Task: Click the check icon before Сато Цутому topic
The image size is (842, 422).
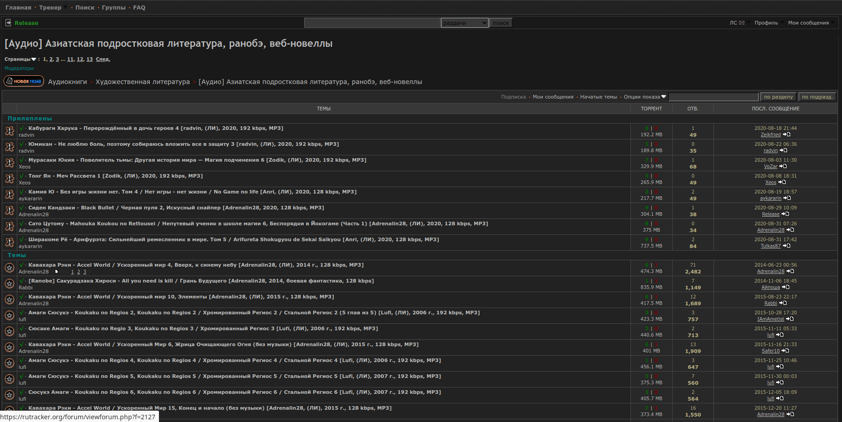Action: pyautogui.click(x=22, y=223)
